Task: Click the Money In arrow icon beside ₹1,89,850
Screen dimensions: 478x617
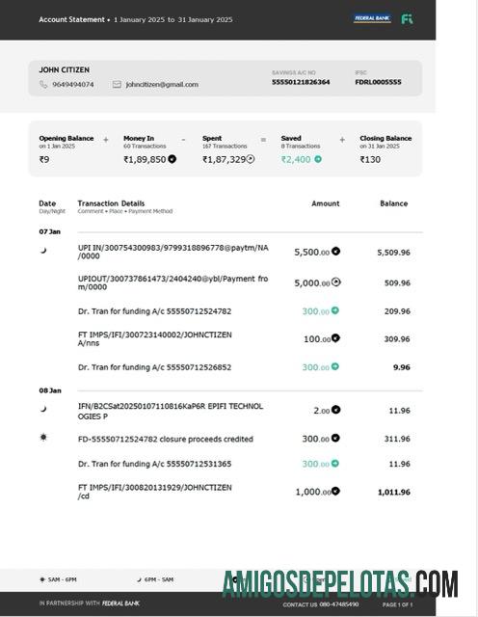Action: (x=172, y=159)
